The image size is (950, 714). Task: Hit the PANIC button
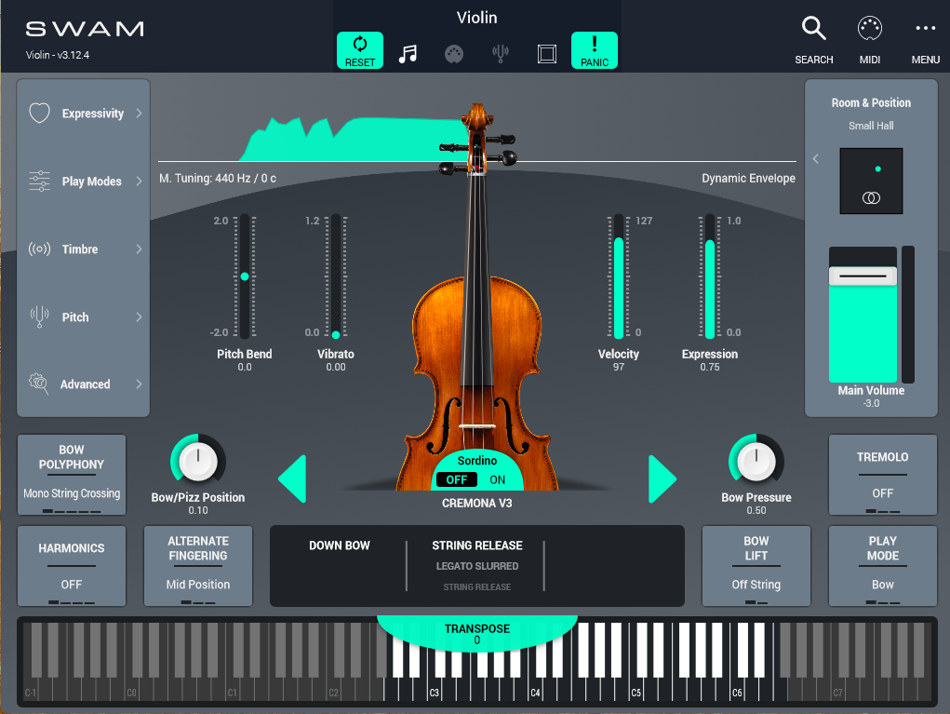coord(595,50)
